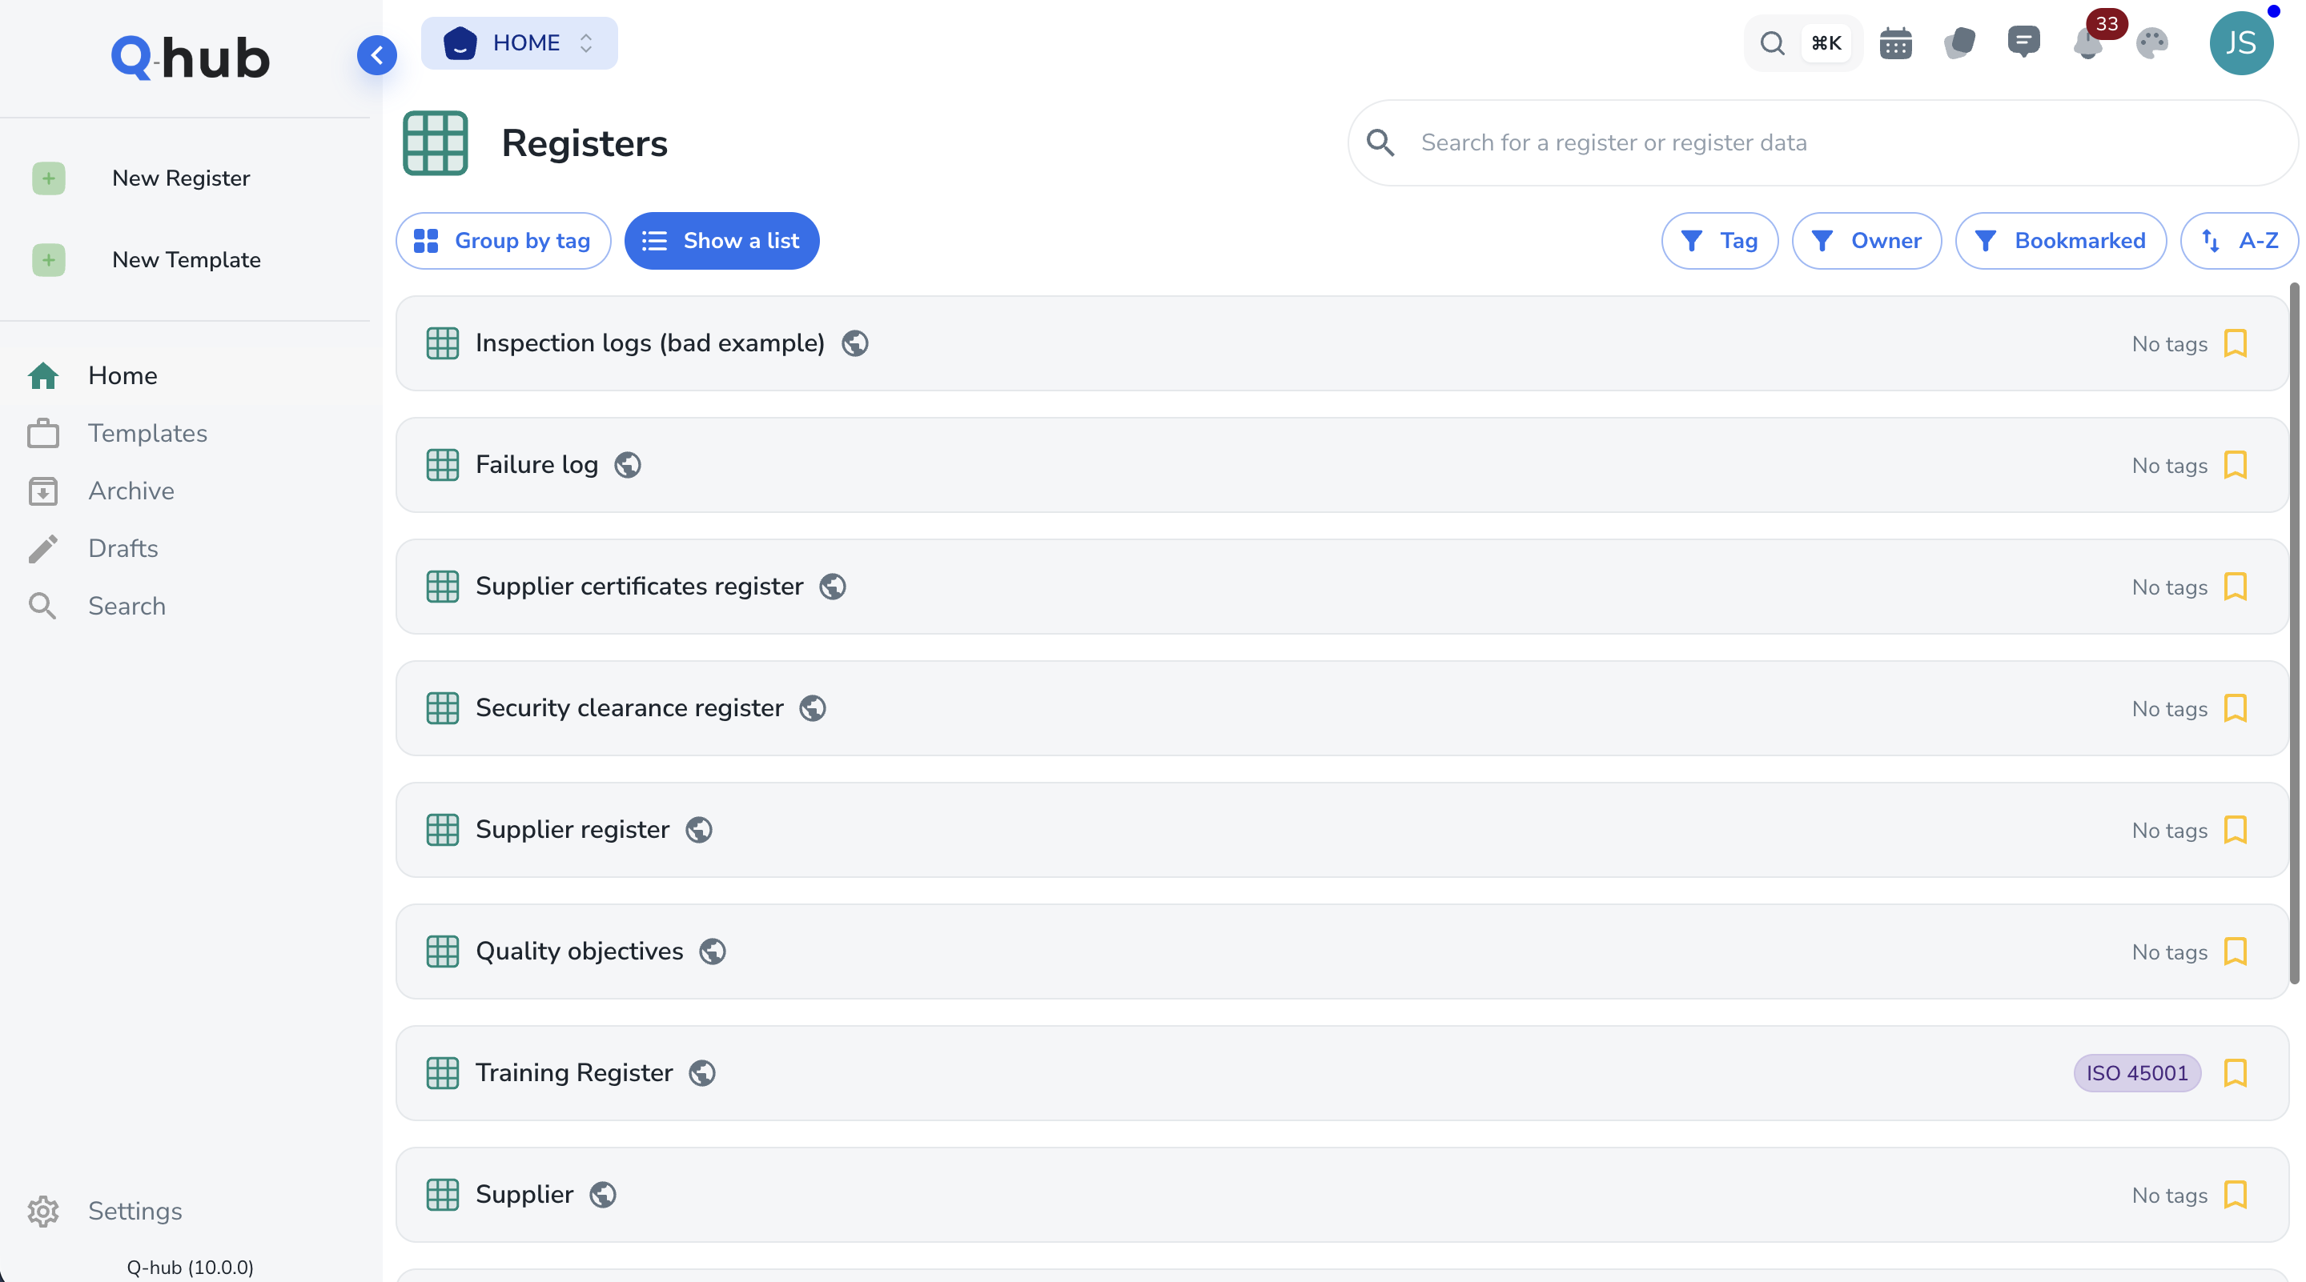The width and height of the screenshot is (2306, 1282).
Task: Select the Show a list view
Action: pos(721,240)
